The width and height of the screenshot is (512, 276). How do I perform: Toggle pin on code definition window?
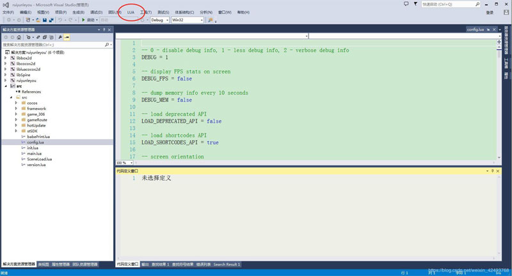(492, 171)
